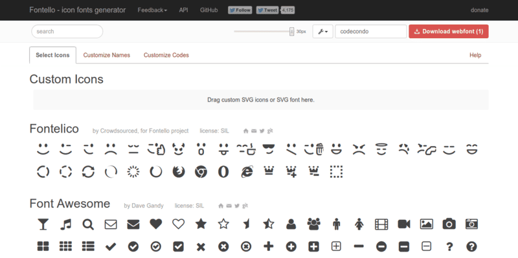This screenshot has width=518, height=258.
Task: Select the question mark circle icon
Action: (x=471, y=246)
